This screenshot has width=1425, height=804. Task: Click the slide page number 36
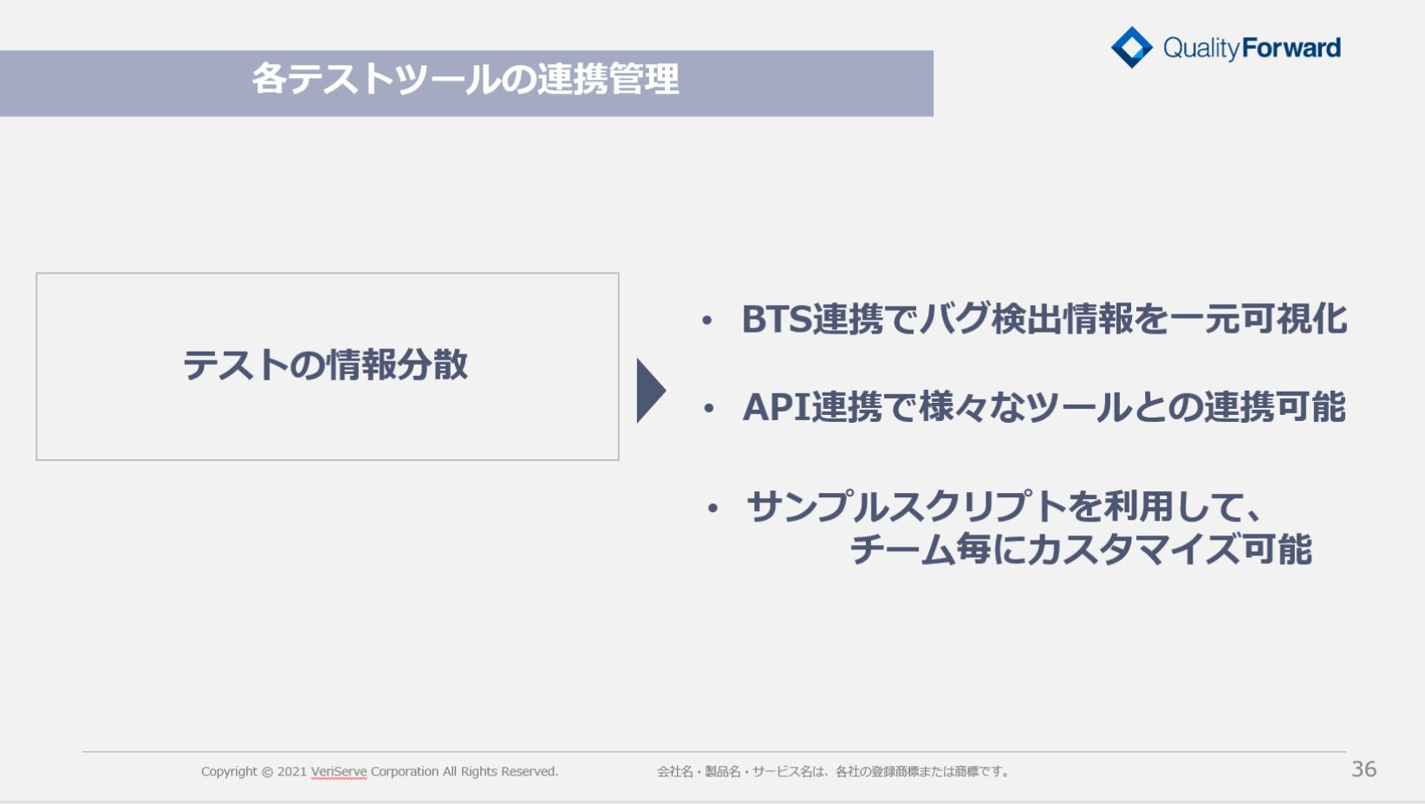coord(1363,769)
